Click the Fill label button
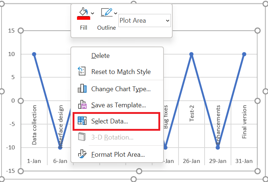 click(84, 28)
